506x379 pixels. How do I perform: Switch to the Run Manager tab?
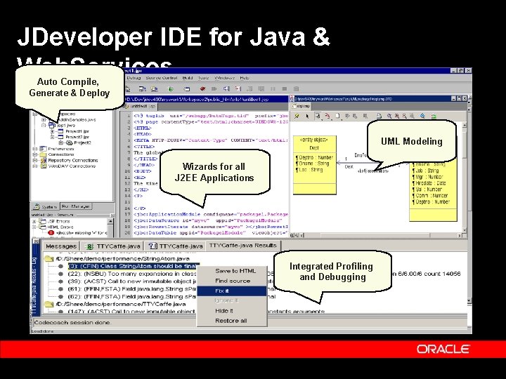(76, 206)
